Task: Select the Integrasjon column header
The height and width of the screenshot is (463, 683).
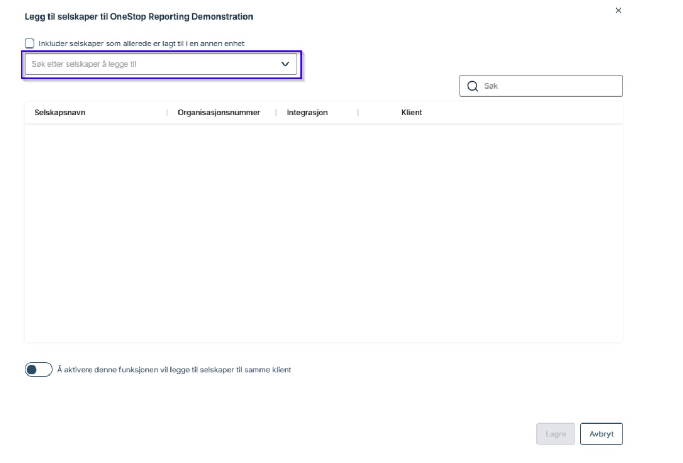Action: [x=307, y=113]
